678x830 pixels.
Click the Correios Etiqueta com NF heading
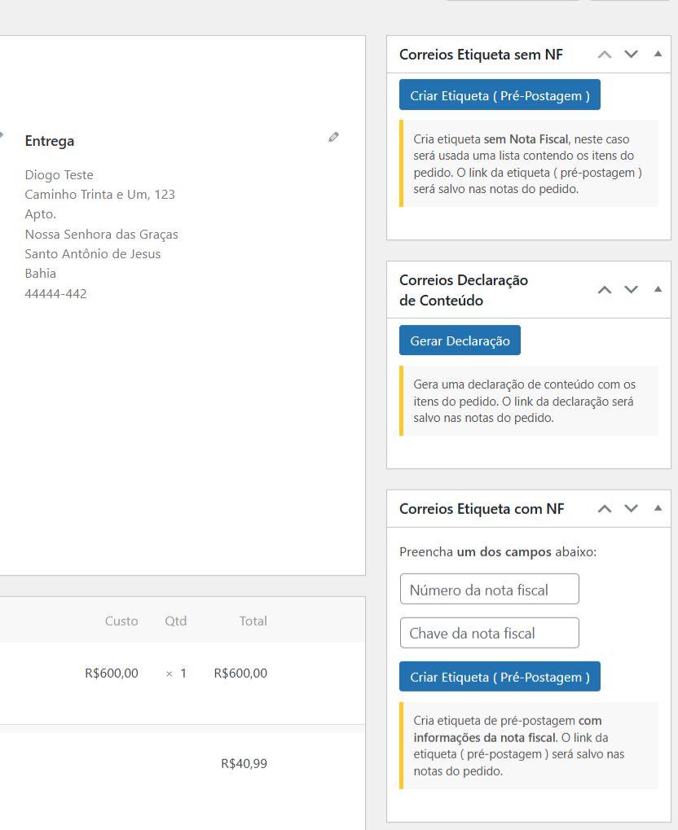pyautogui.click(x=482, y=509)
